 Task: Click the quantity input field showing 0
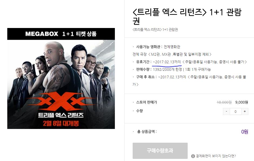click(x=236, y=111)
